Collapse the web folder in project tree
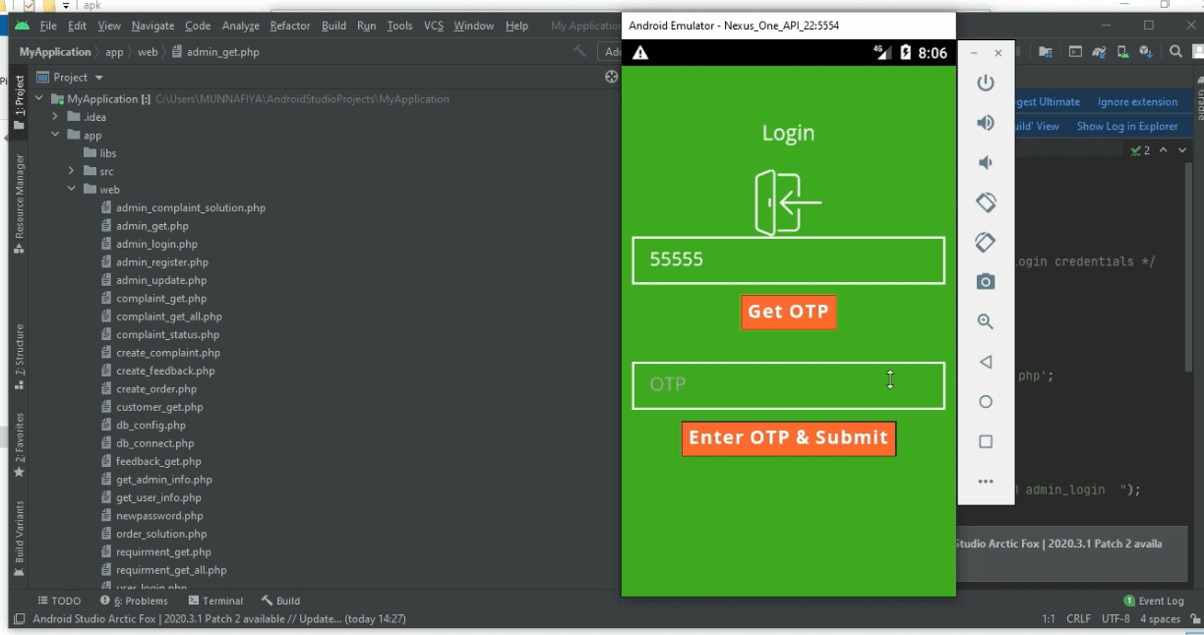 pos(72,190)
